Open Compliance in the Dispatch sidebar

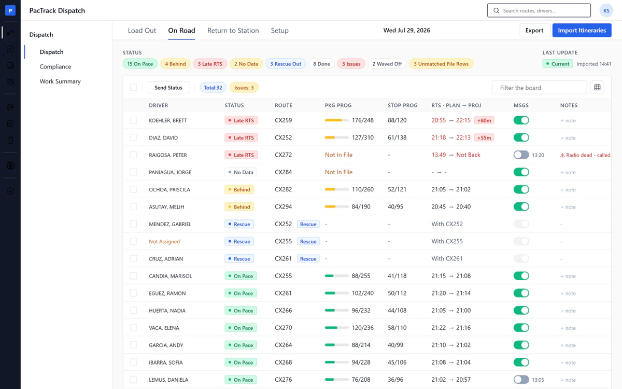point(55,66)
